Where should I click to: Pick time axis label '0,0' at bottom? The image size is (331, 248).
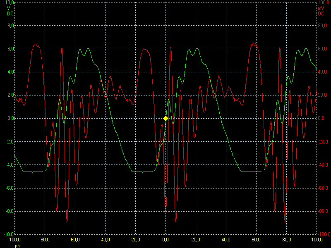click(x=165, y=240)
